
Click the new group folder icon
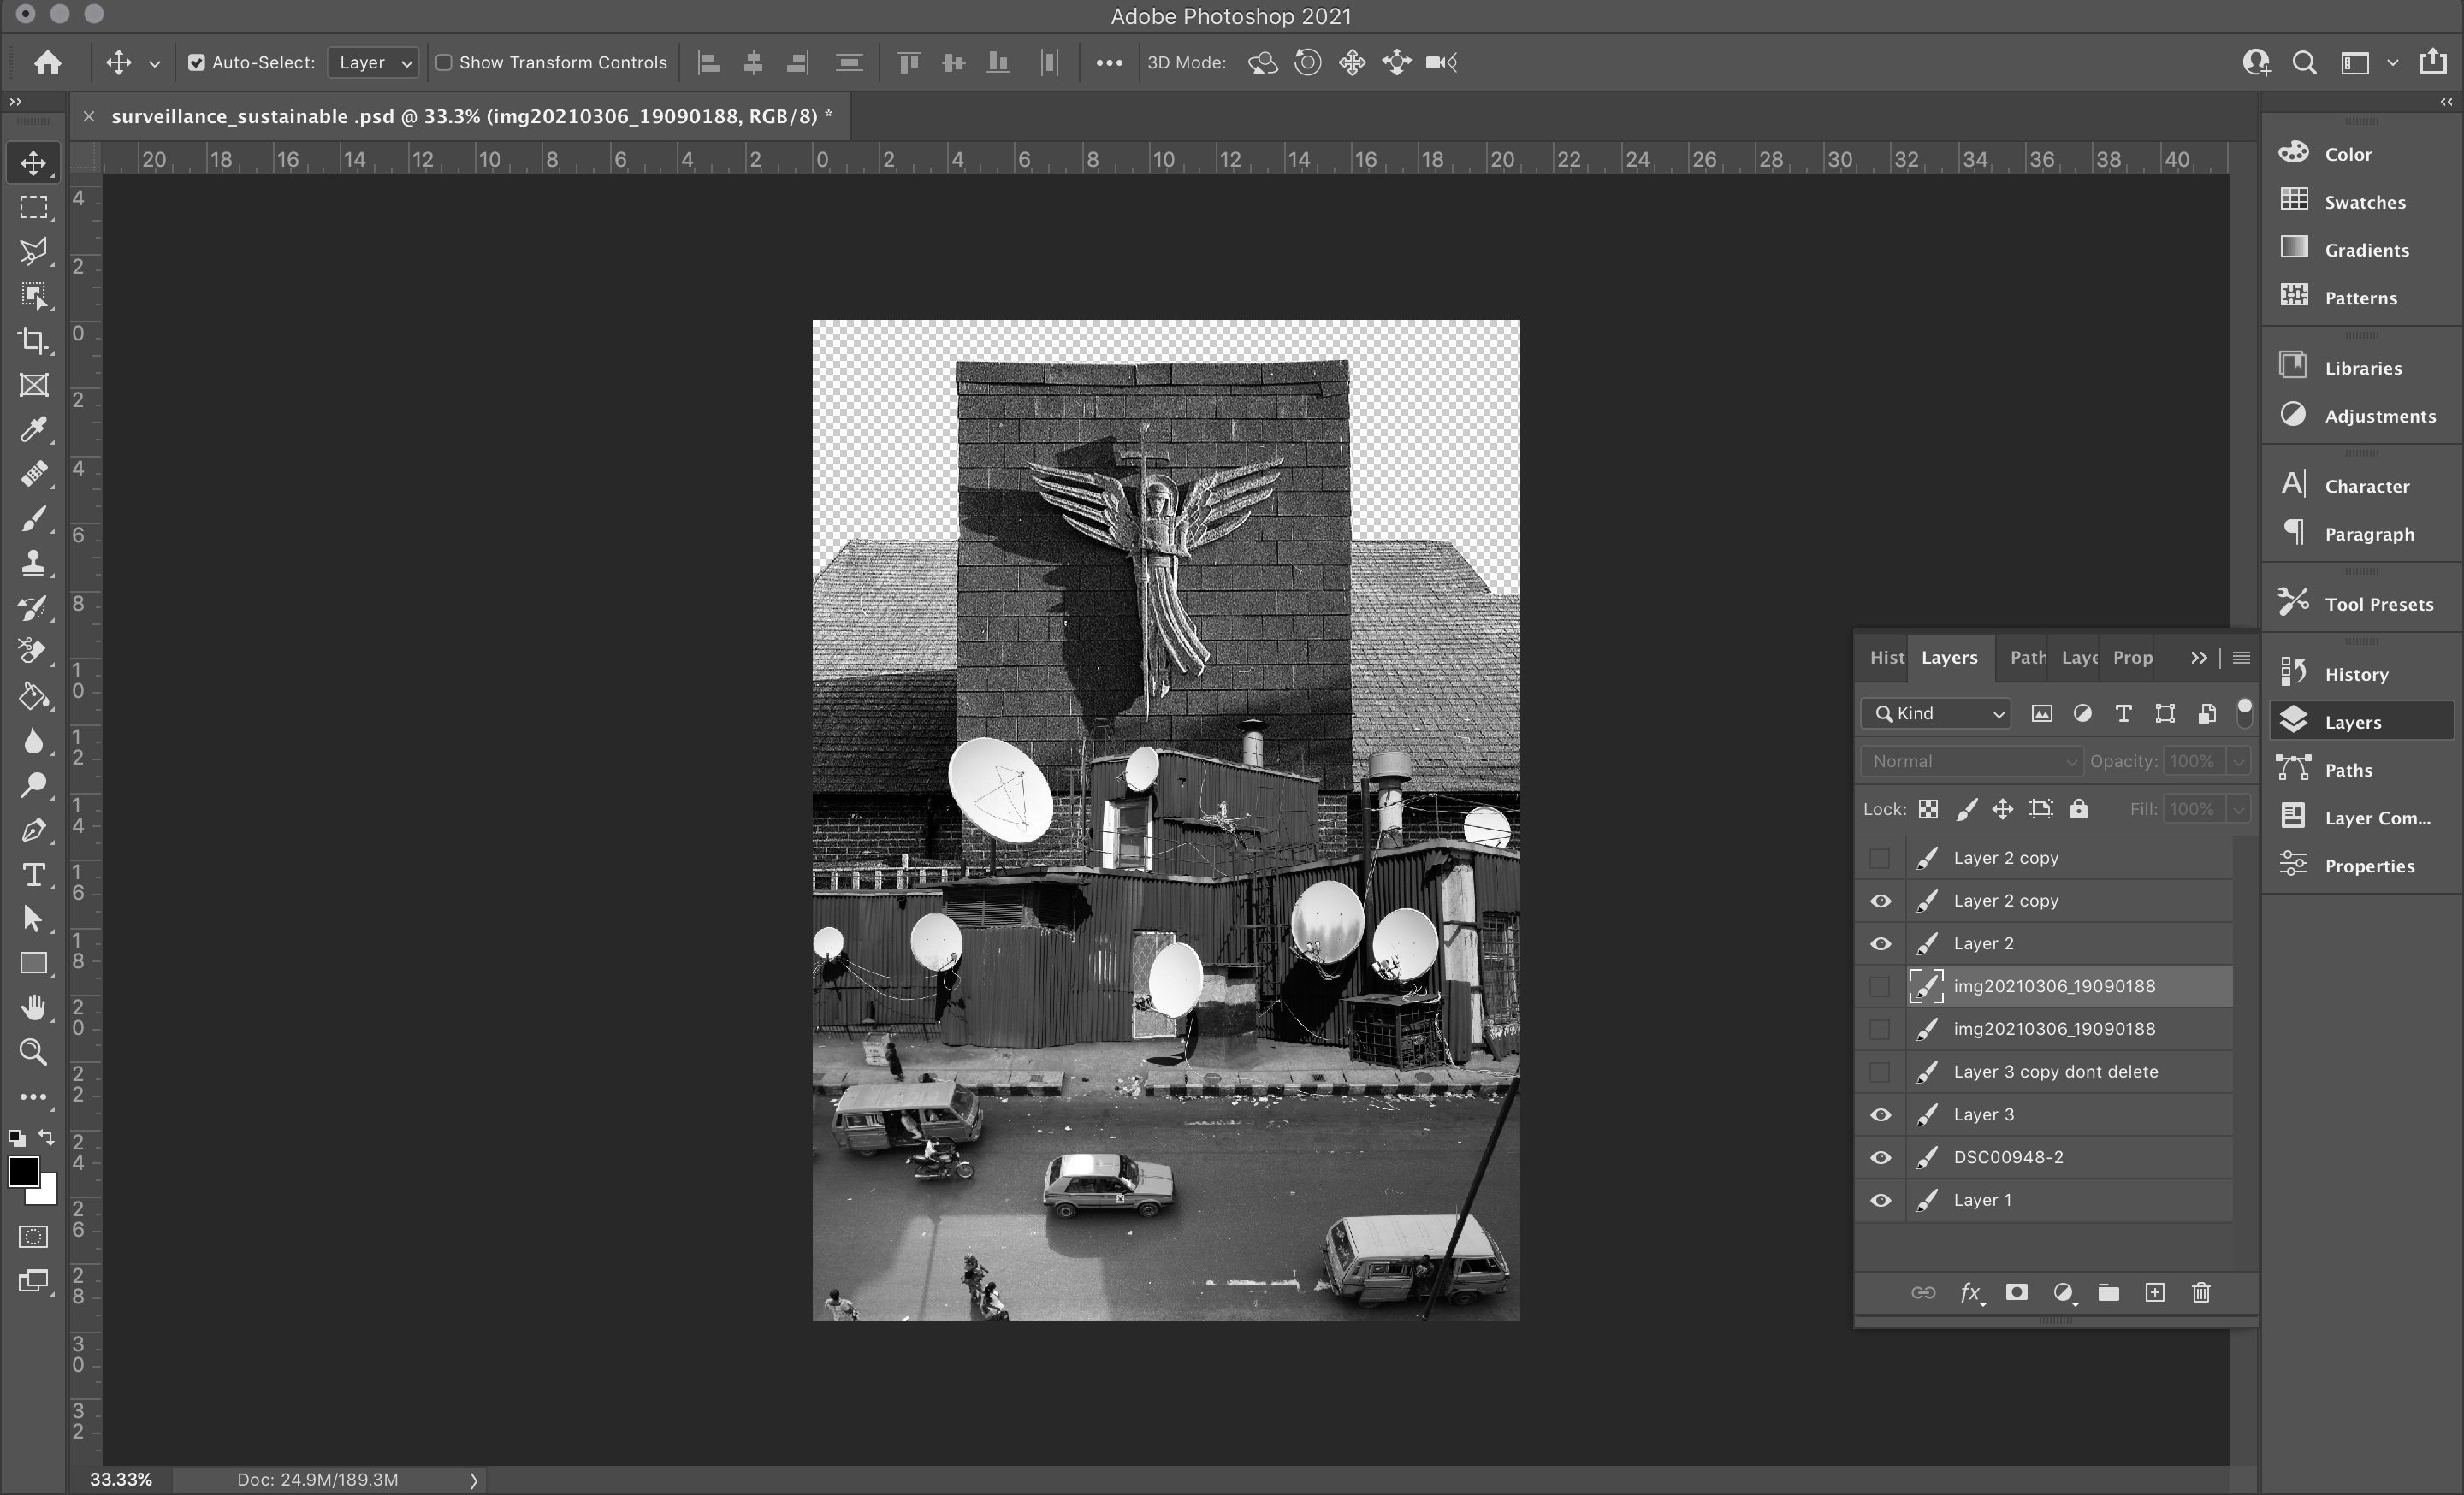(x=2108, y=1292)
